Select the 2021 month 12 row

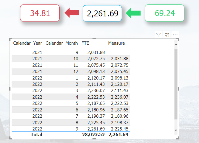pos(71,71)
